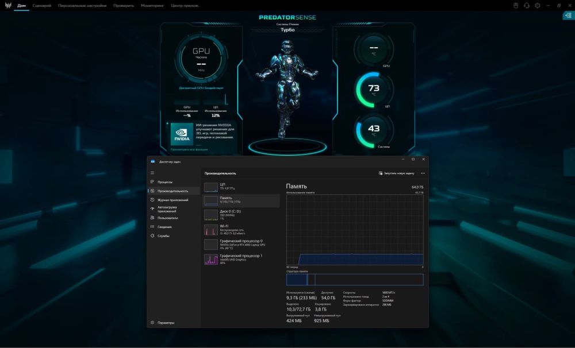Click the NVIDIA logo tile
The height and width of the screenshot is (348, 575).
pyautogui.click(x=182, y=134)
